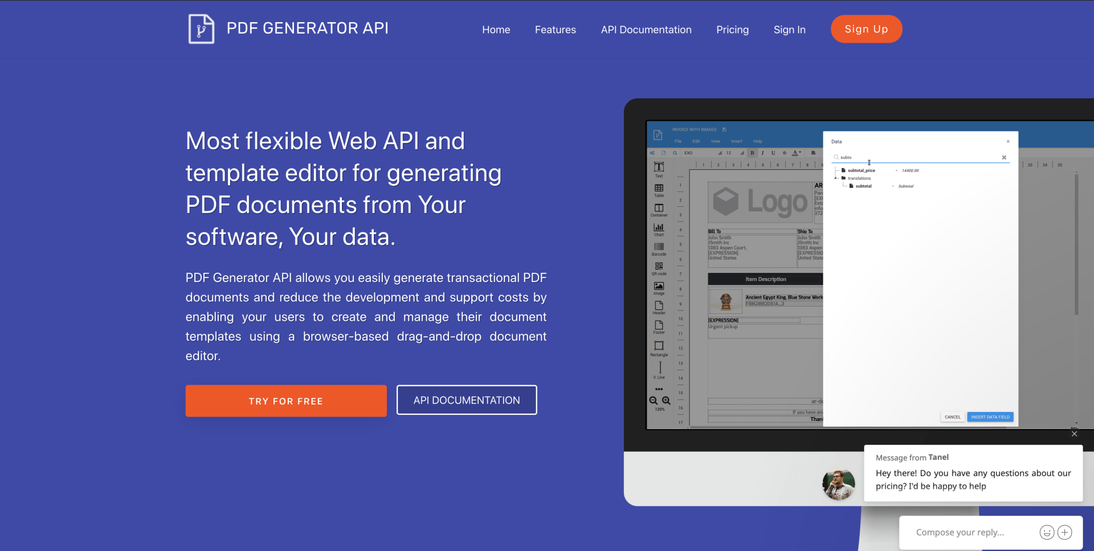The width and height of the screenshot is (1094, 551).
Task: Select the QR code component icon
Action: pos(659,266)
